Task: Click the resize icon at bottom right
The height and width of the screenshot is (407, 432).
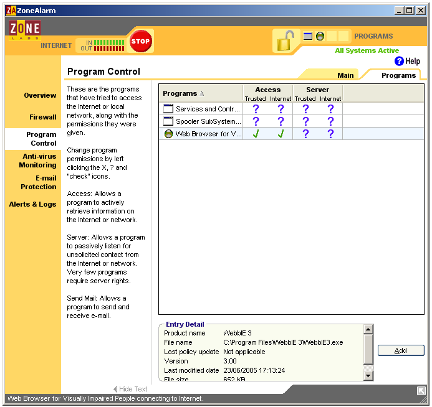Action: (x=421, y=390)
